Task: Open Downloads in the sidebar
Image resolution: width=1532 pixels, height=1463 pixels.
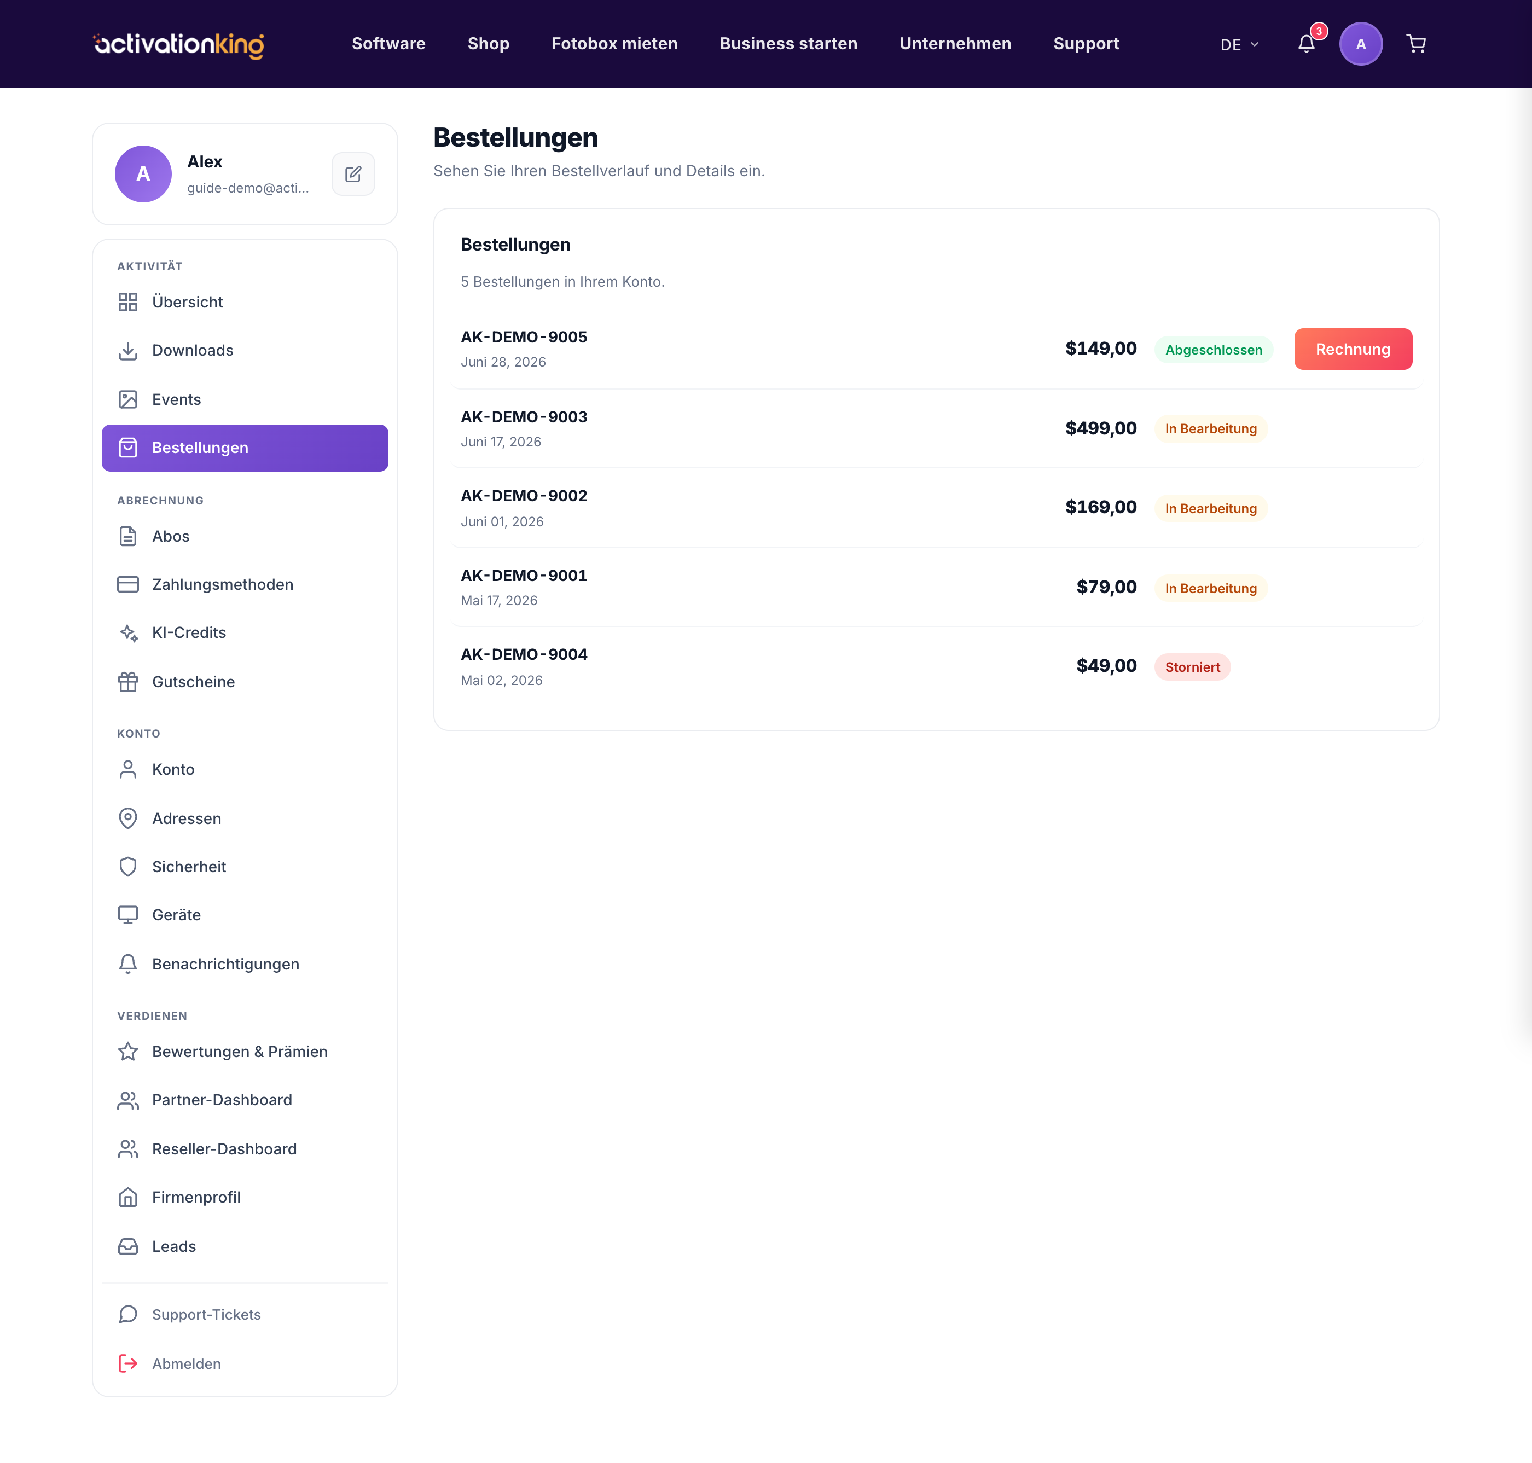Action: 245,351
